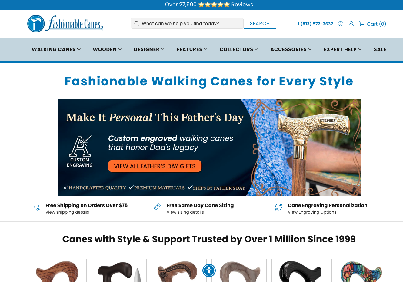Click the magnifier icon in search box
Viewport: 403px width, 282px height.
point(137,24)
